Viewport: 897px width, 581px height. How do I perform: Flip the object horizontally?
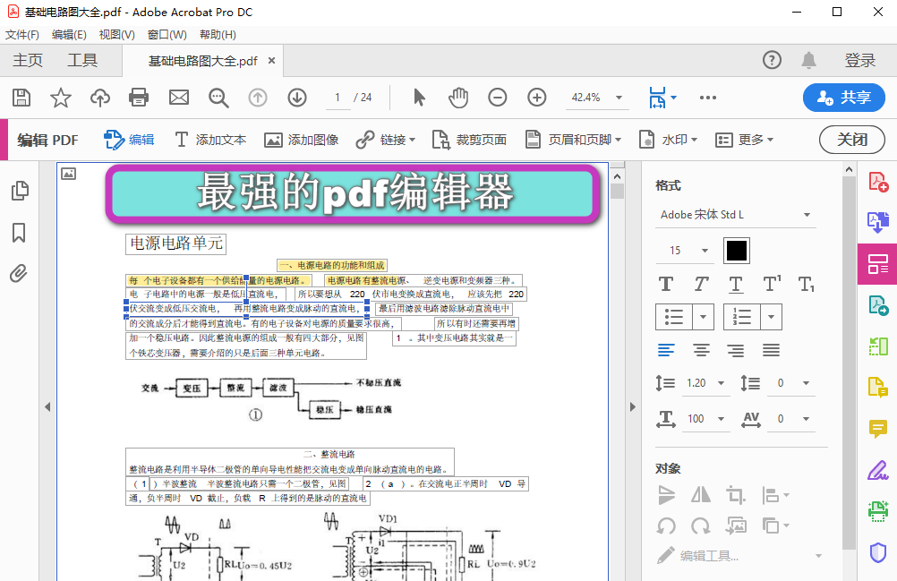coord(701,495)
